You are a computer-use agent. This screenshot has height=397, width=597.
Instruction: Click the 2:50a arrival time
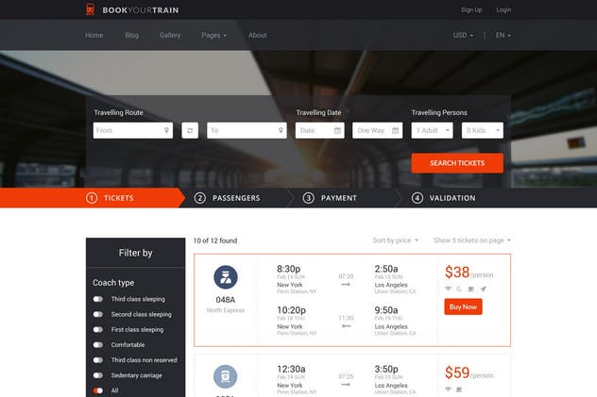386,269
